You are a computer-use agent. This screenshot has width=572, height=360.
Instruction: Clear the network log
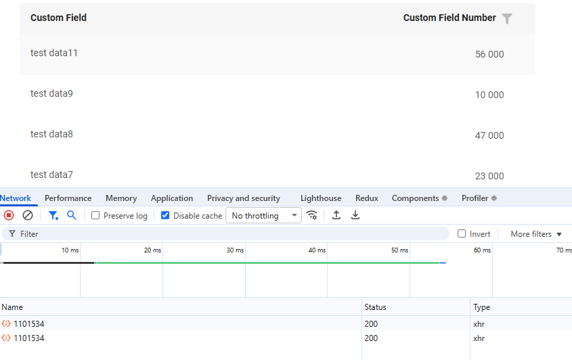coord(28,215)
